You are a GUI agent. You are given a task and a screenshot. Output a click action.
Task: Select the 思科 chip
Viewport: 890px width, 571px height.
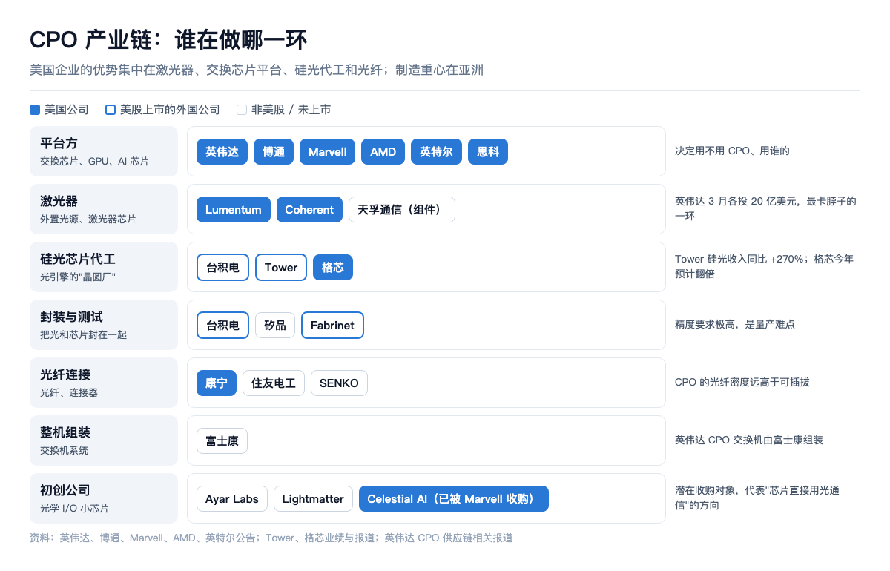(488, 151)
